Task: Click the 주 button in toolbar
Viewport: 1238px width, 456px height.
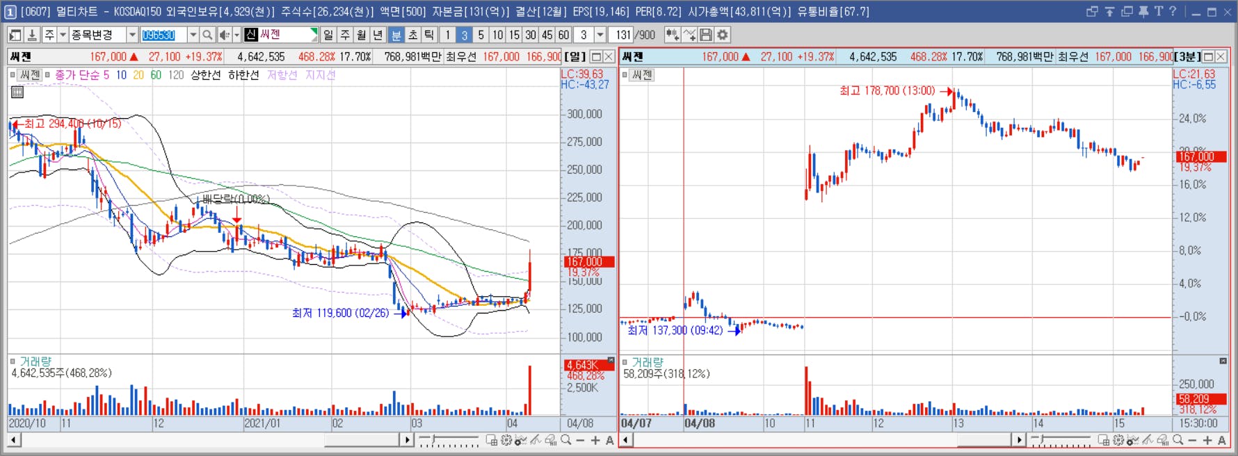Action: tap(49, 35)
